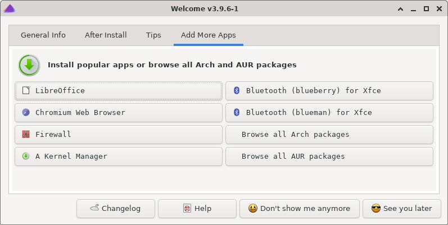Screen dimensions: 448x225
Task: Open the Changelog
Action: tap(116, 209)
